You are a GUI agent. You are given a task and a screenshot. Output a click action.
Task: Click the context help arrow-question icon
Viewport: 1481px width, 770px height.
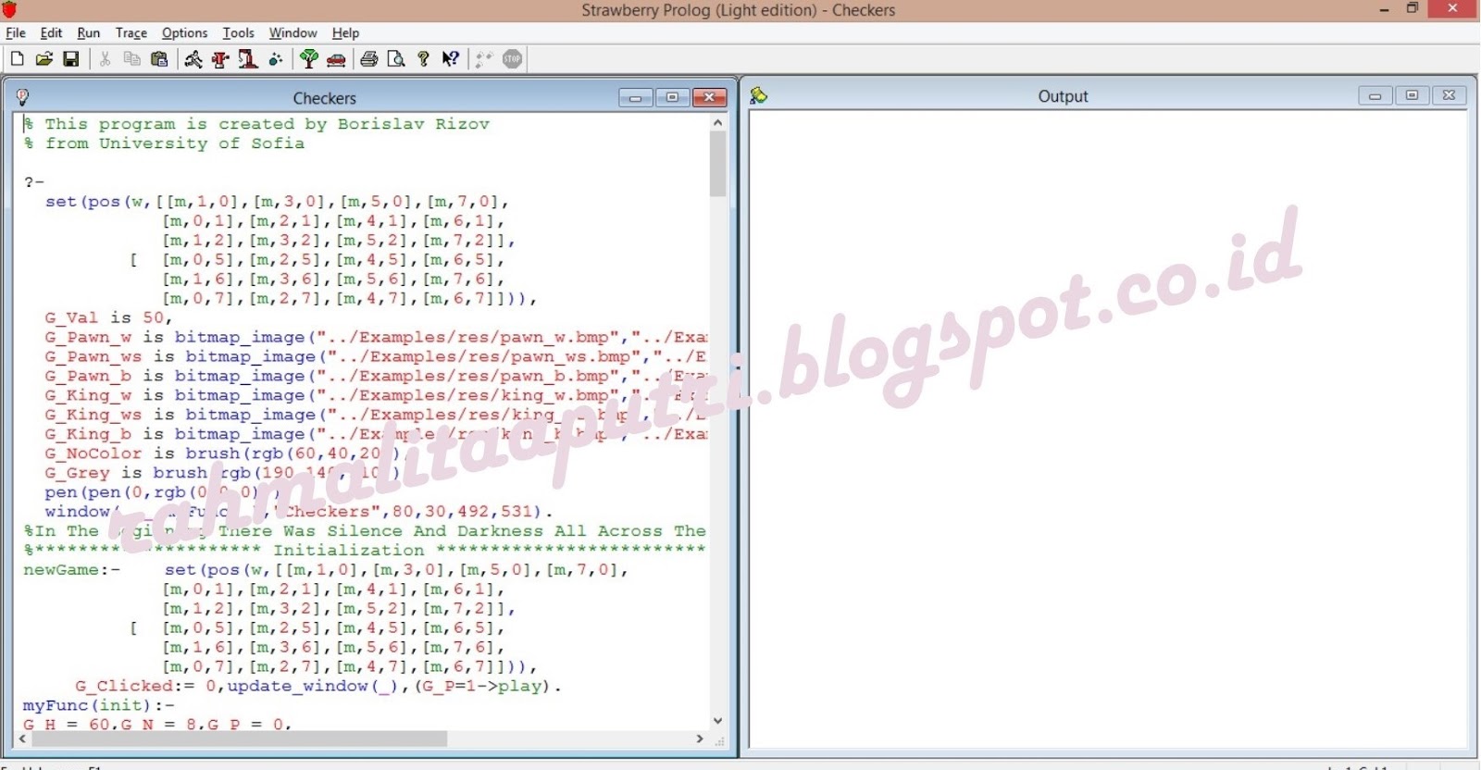click(451, 59)
